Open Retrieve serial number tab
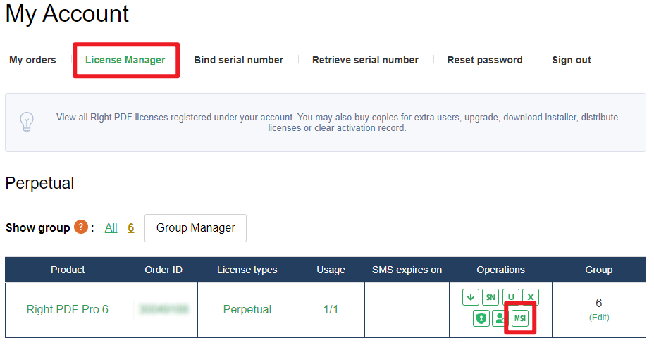The height and width of the screenshot is (345, 654). [x=365, y=60]
